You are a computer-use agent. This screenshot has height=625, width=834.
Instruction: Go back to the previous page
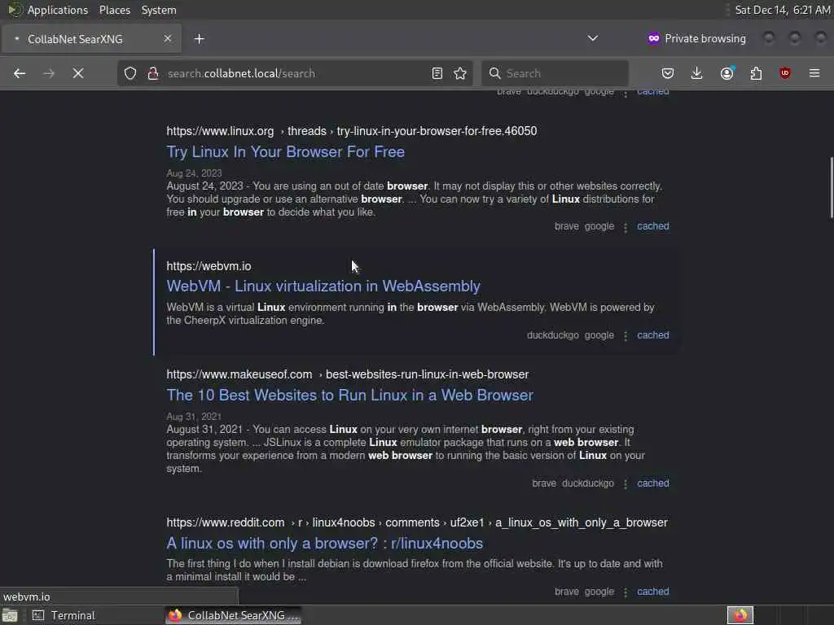tap(20, 73)
